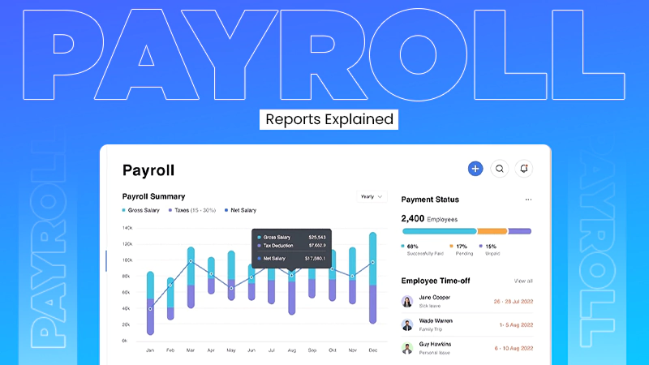
Task: Open notifications via the bell icon
Action: tap(523, 169)
